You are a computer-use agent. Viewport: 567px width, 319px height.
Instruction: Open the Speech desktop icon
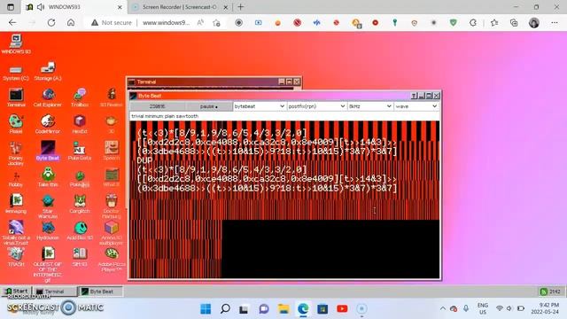pyautogui.click(x=112, y=151)
